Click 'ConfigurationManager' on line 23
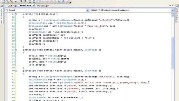 tap(58, 20)
